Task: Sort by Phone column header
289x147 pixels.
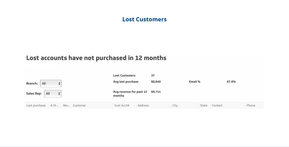Action: [251, 105]
